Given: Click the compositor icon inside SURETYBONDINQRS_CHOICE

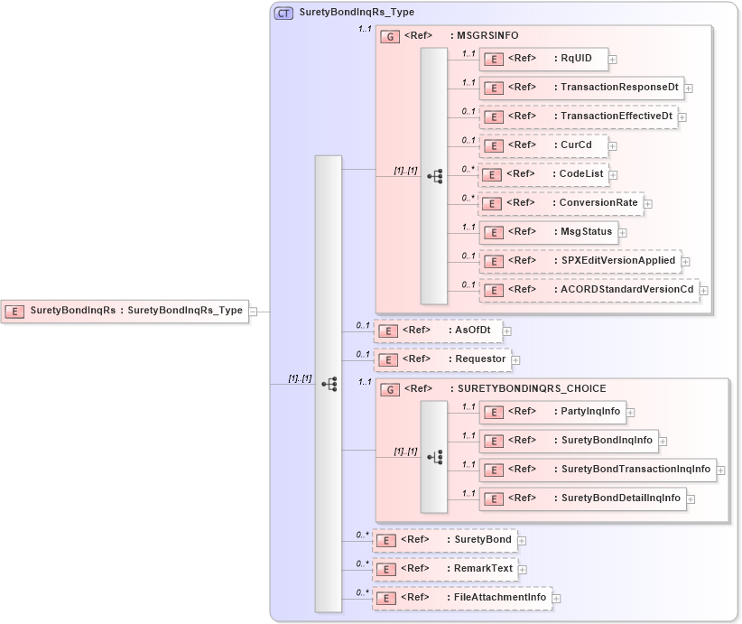Looking at the screenshot, I should pyautogui.click(x=437, y=455).
